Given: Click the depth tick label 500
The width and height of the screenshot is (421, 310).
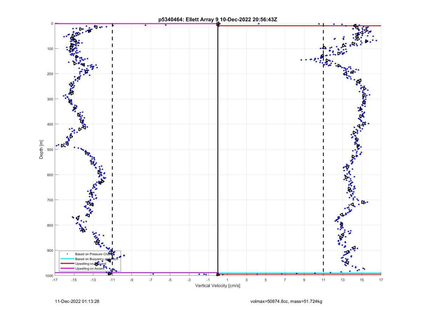Looking at the screenshot, I should pos(50,150).
